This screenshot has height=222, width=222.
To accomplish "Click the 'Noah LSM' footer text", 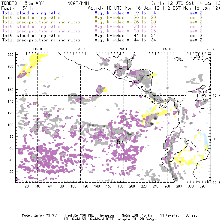I will coord(130,215).
